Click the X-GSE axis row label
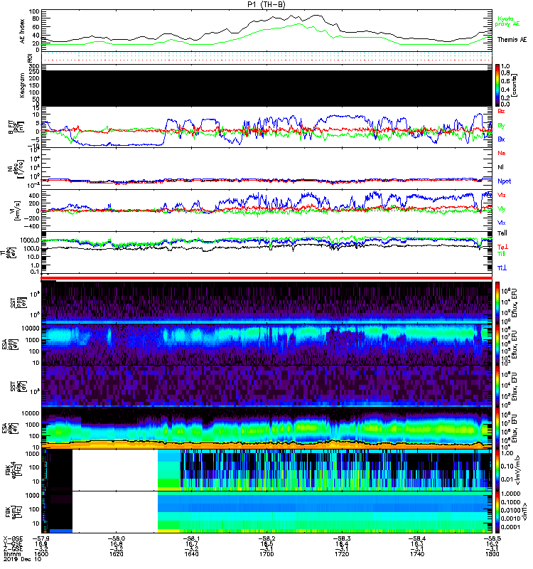Viewport: 533px width, 569px height. [13, 538]
